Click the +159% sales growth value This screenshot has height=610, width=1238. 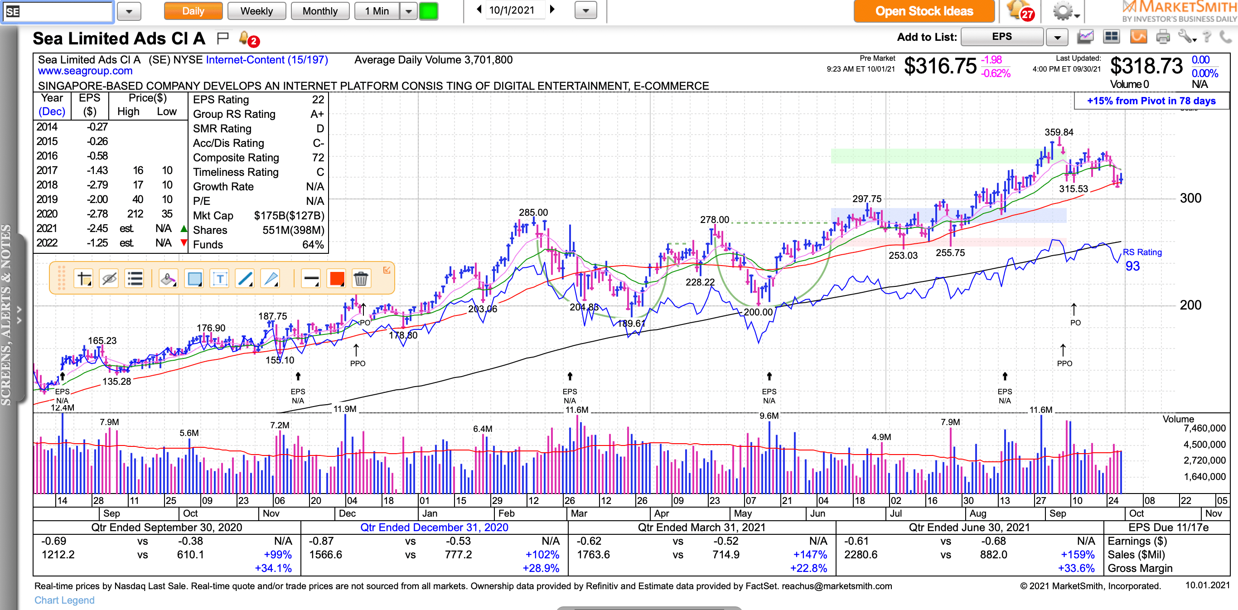1077,555
